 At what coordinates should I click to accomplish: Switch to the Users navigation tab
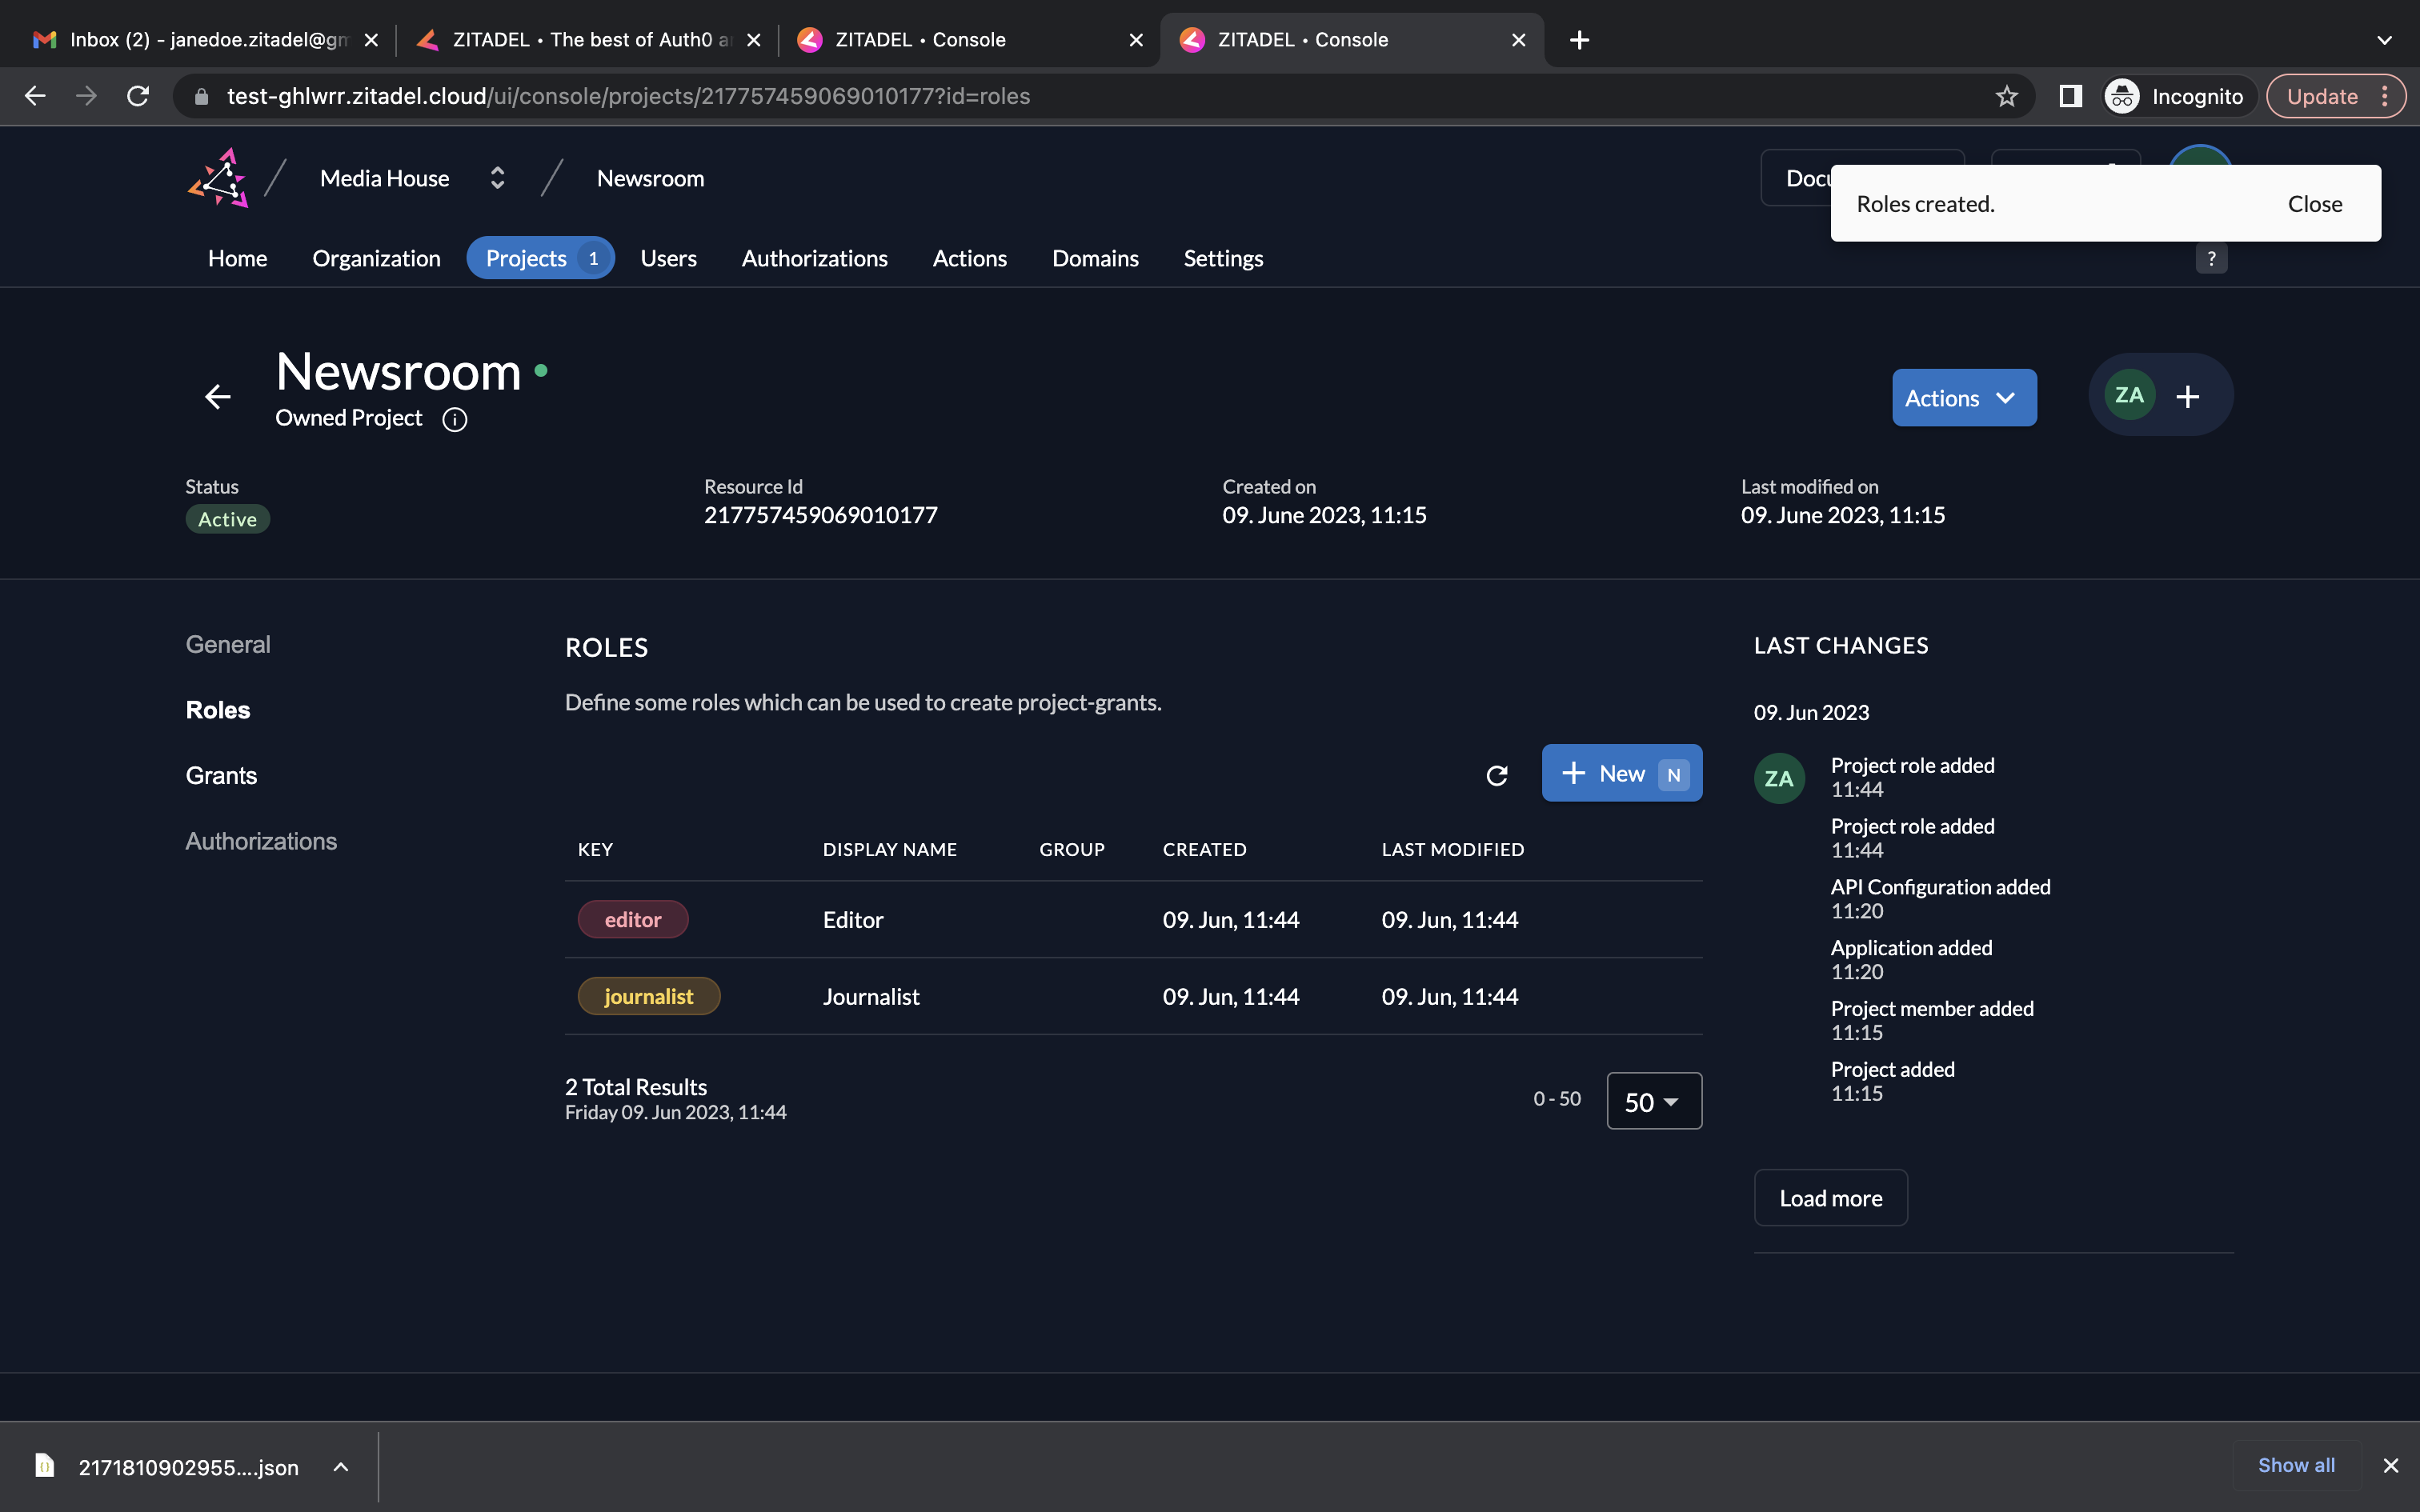click(668, 258)
